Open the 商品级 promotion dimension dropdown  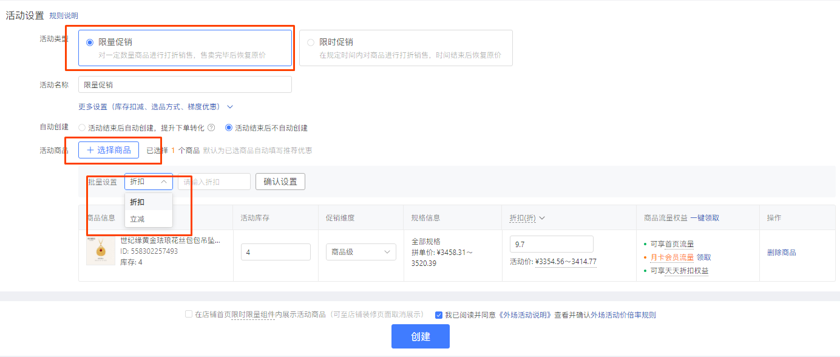pyautogui.click(x=361, y=252)
